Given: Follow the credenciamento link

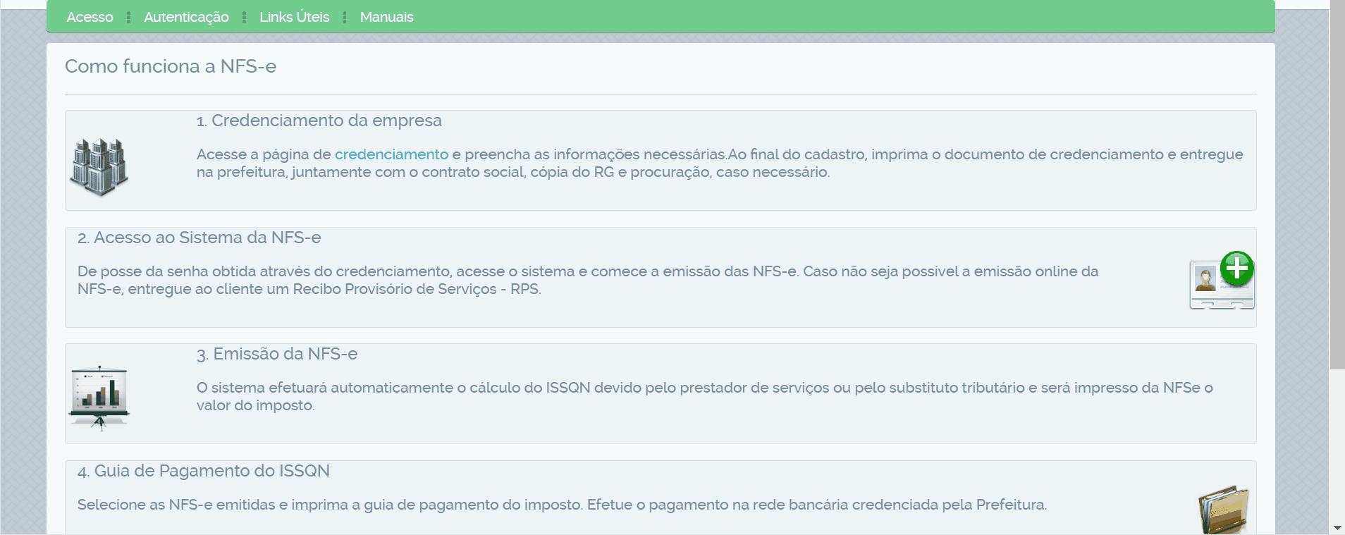Looking at the screenshot, I should (x=391, y=154).
